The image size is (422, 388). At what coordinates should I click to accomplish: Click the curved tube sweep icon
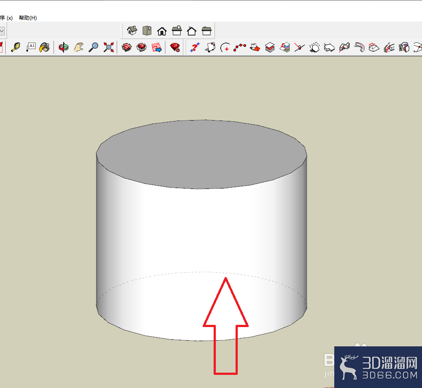[359, 47]
